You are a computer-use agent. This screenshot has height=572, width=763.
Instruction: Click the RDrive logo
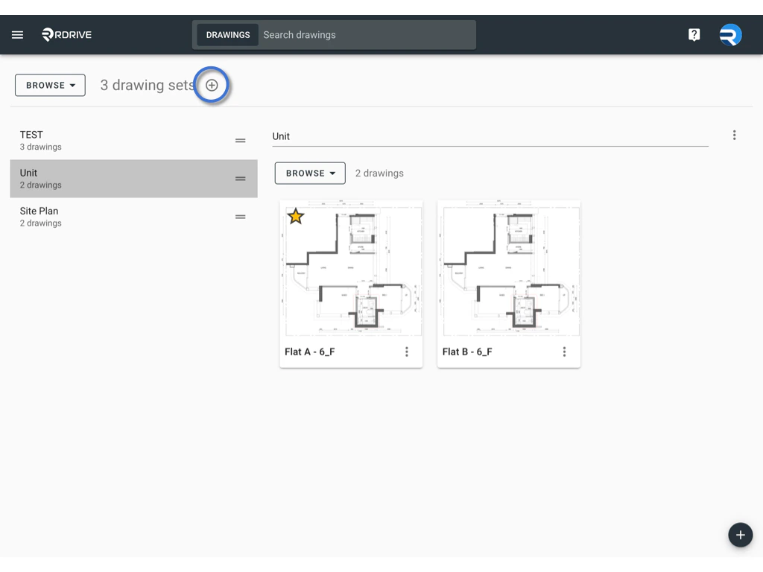click(66, 34)
